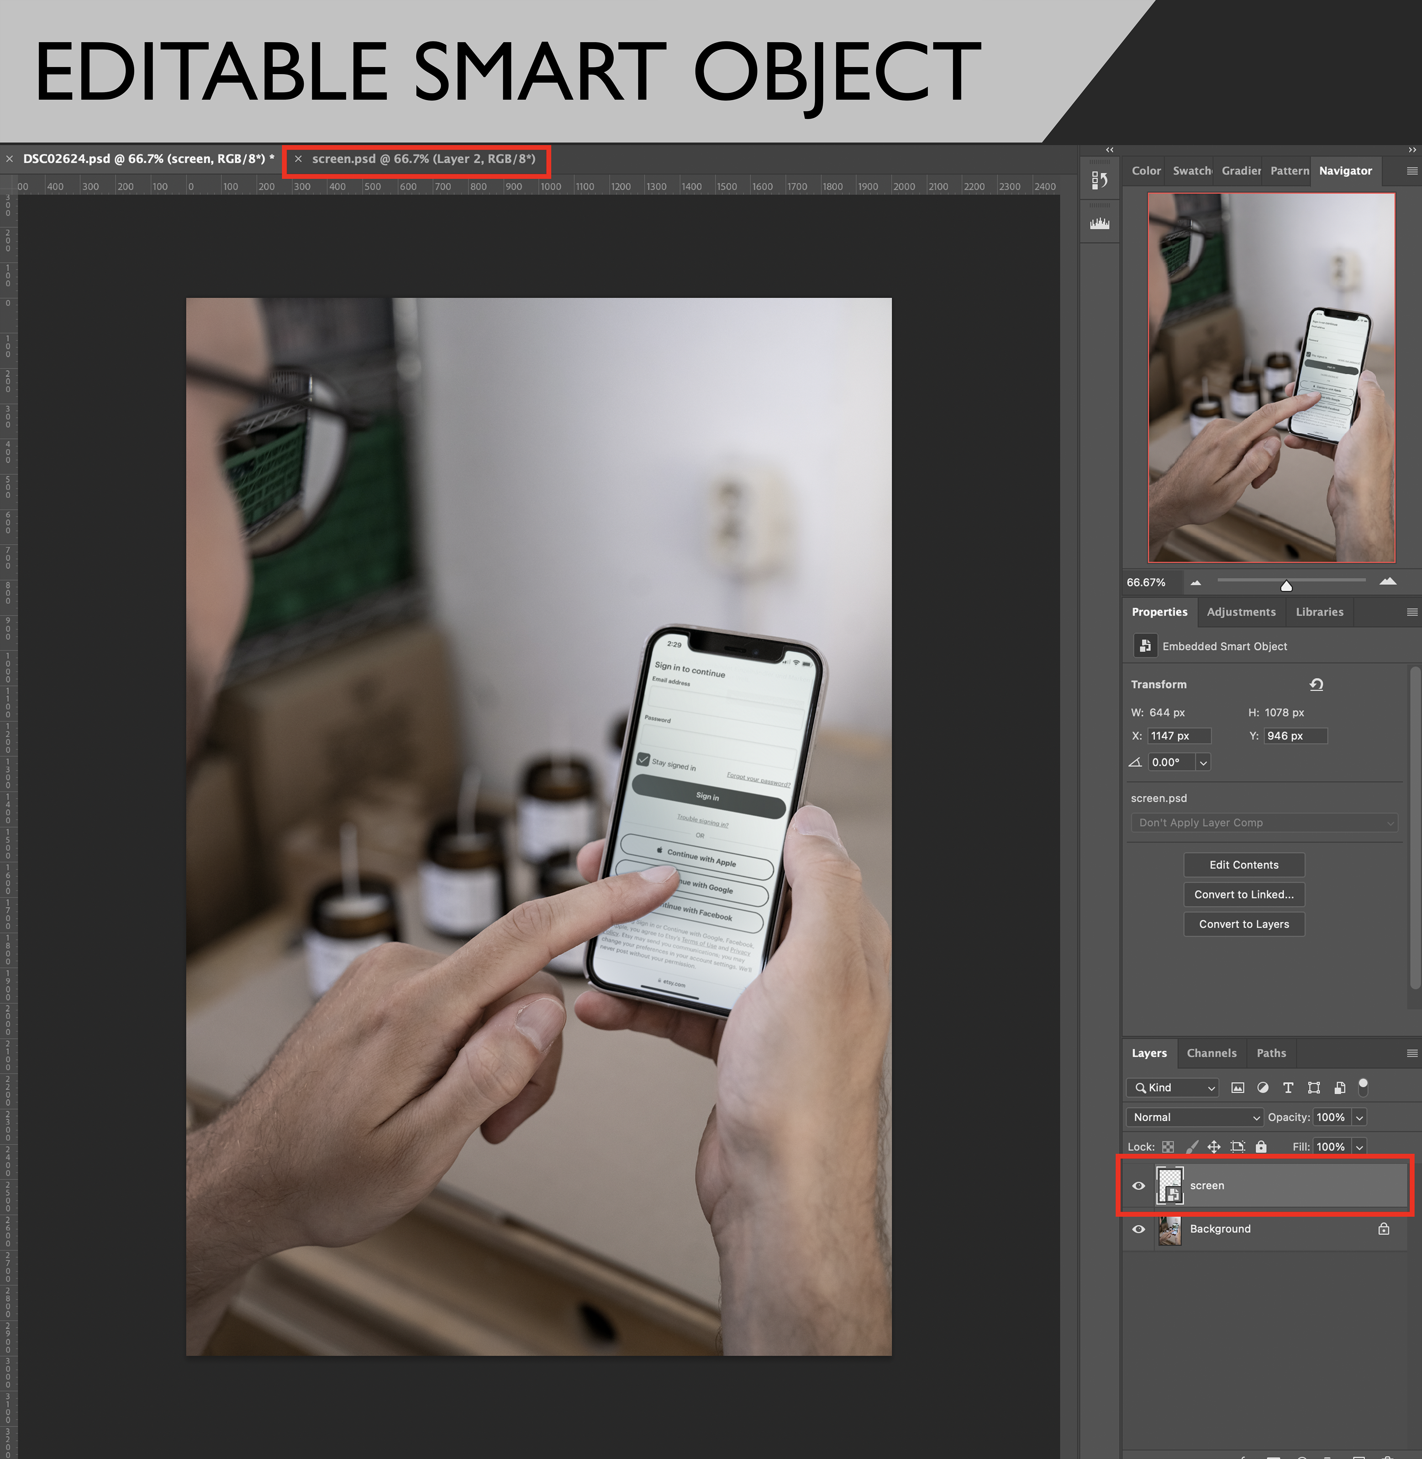Click the Navigator zoom slider handle

click(x=1286, y=586)
